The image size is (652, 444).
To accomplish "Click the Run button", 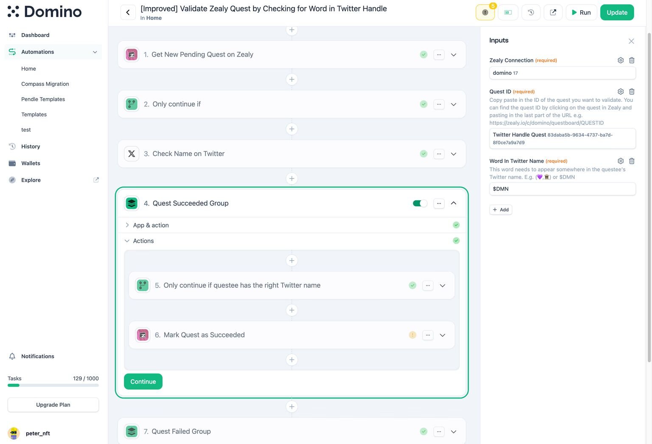I will pyautogui.click(x=581, y=12).
